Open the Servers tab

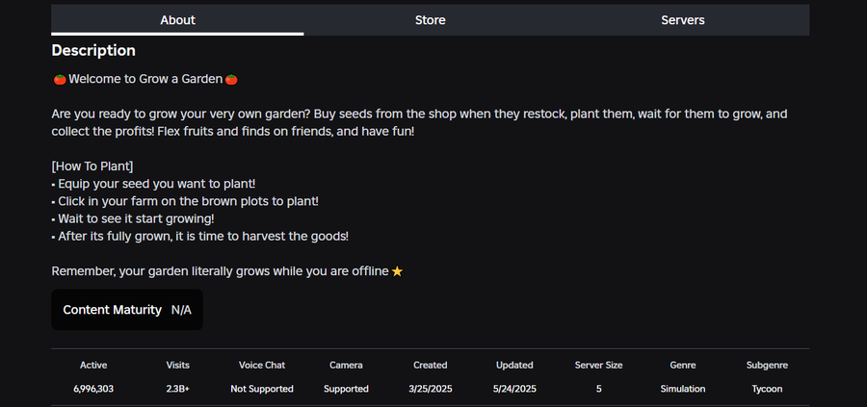tap(683, 20)
